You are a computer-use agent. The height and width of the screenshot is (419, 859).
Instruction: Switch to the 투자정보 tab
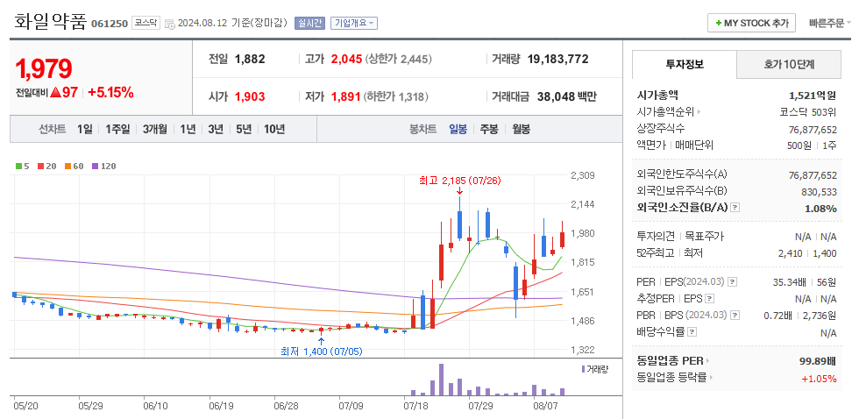point(685,65)
